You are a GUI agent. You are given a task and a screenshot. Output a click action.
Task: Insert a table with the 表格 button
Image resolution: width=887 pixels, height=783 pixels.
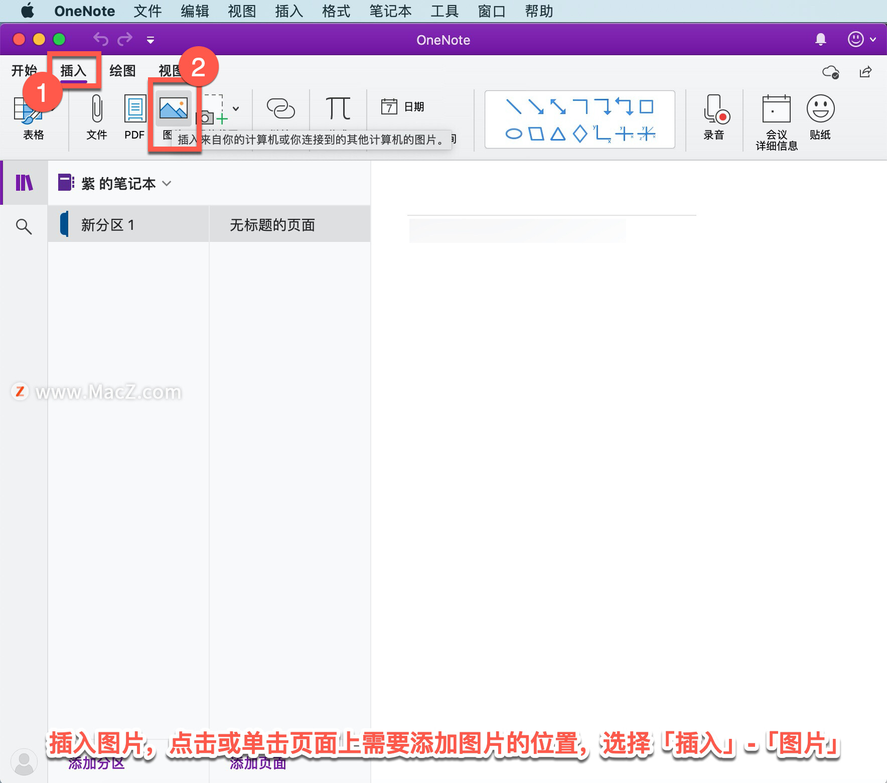point(33,117)
